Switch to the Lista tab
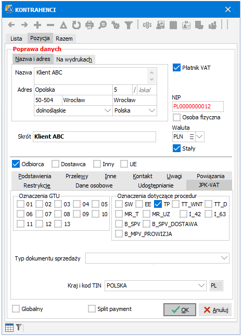 click(x=16, y=39)
